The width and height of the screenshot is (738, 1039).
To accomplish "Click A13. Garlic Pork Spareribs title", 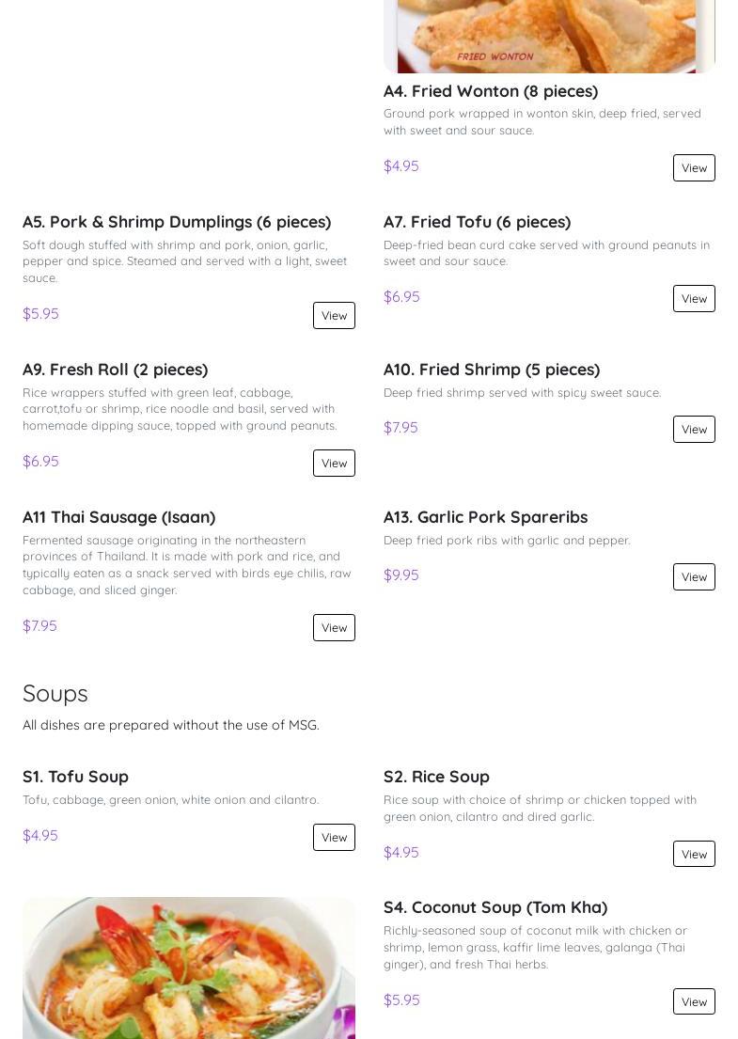I will point(485,517).
